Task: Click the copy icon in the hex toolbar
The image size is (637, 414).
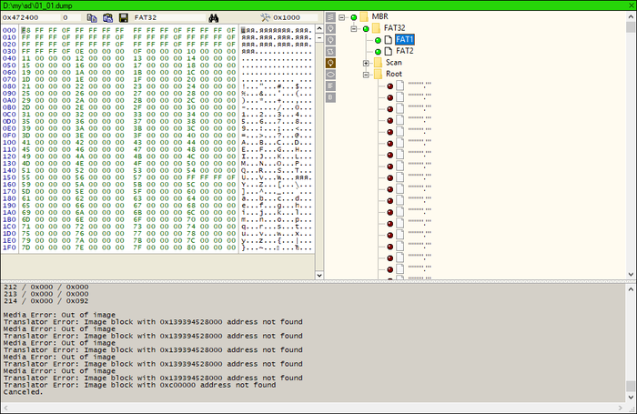Action: 92,17
